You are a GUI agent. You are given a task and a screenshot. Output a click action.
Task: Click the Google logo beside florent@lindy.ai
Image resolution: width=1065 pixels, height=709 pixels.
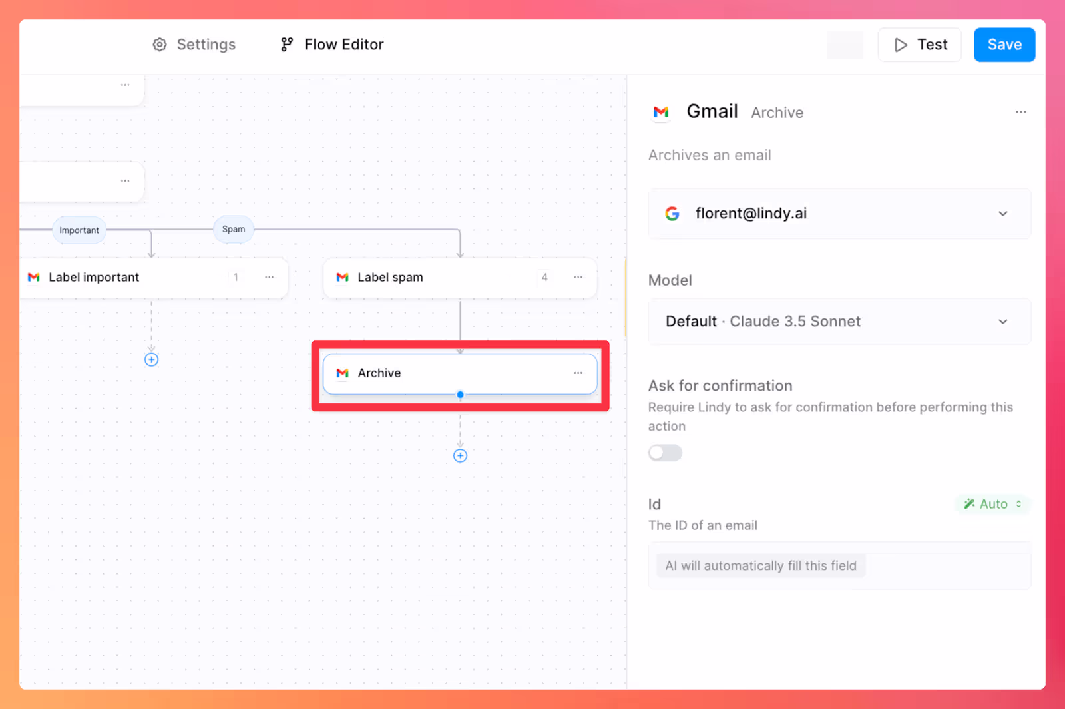tap(672, 214)
